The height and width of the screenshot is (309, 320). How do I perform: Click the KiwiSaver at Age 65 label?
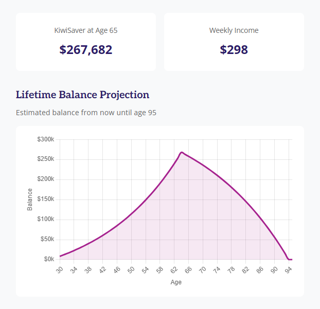point(86,30)
